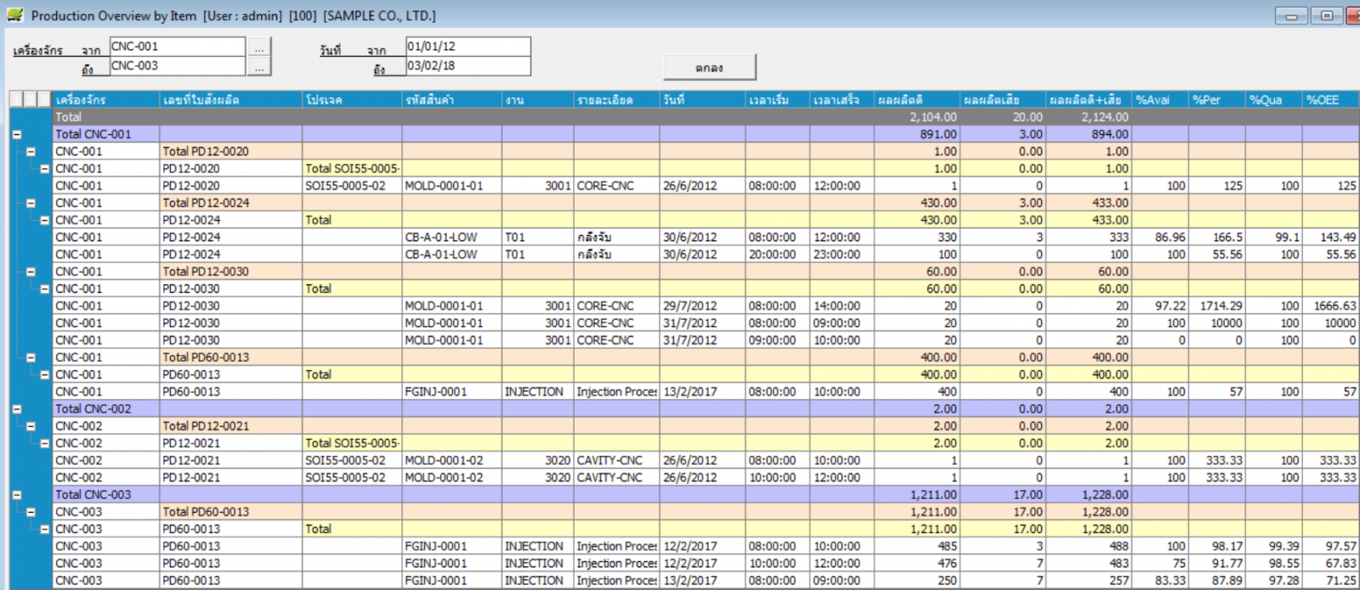
Task: Collapse the Total PD12-0020 subgroup
Action: (x=31, y=152)
